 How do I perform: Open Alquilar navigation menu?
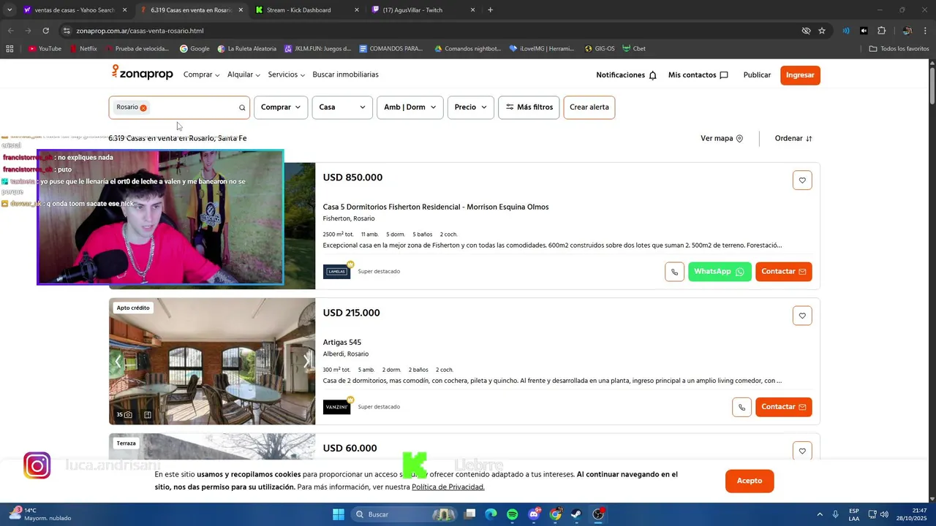(x=244, y=75)
